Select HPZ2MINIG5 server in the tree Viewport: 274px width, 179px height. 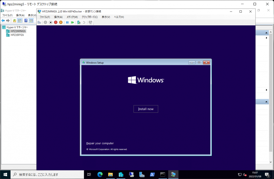pos(18,31)
